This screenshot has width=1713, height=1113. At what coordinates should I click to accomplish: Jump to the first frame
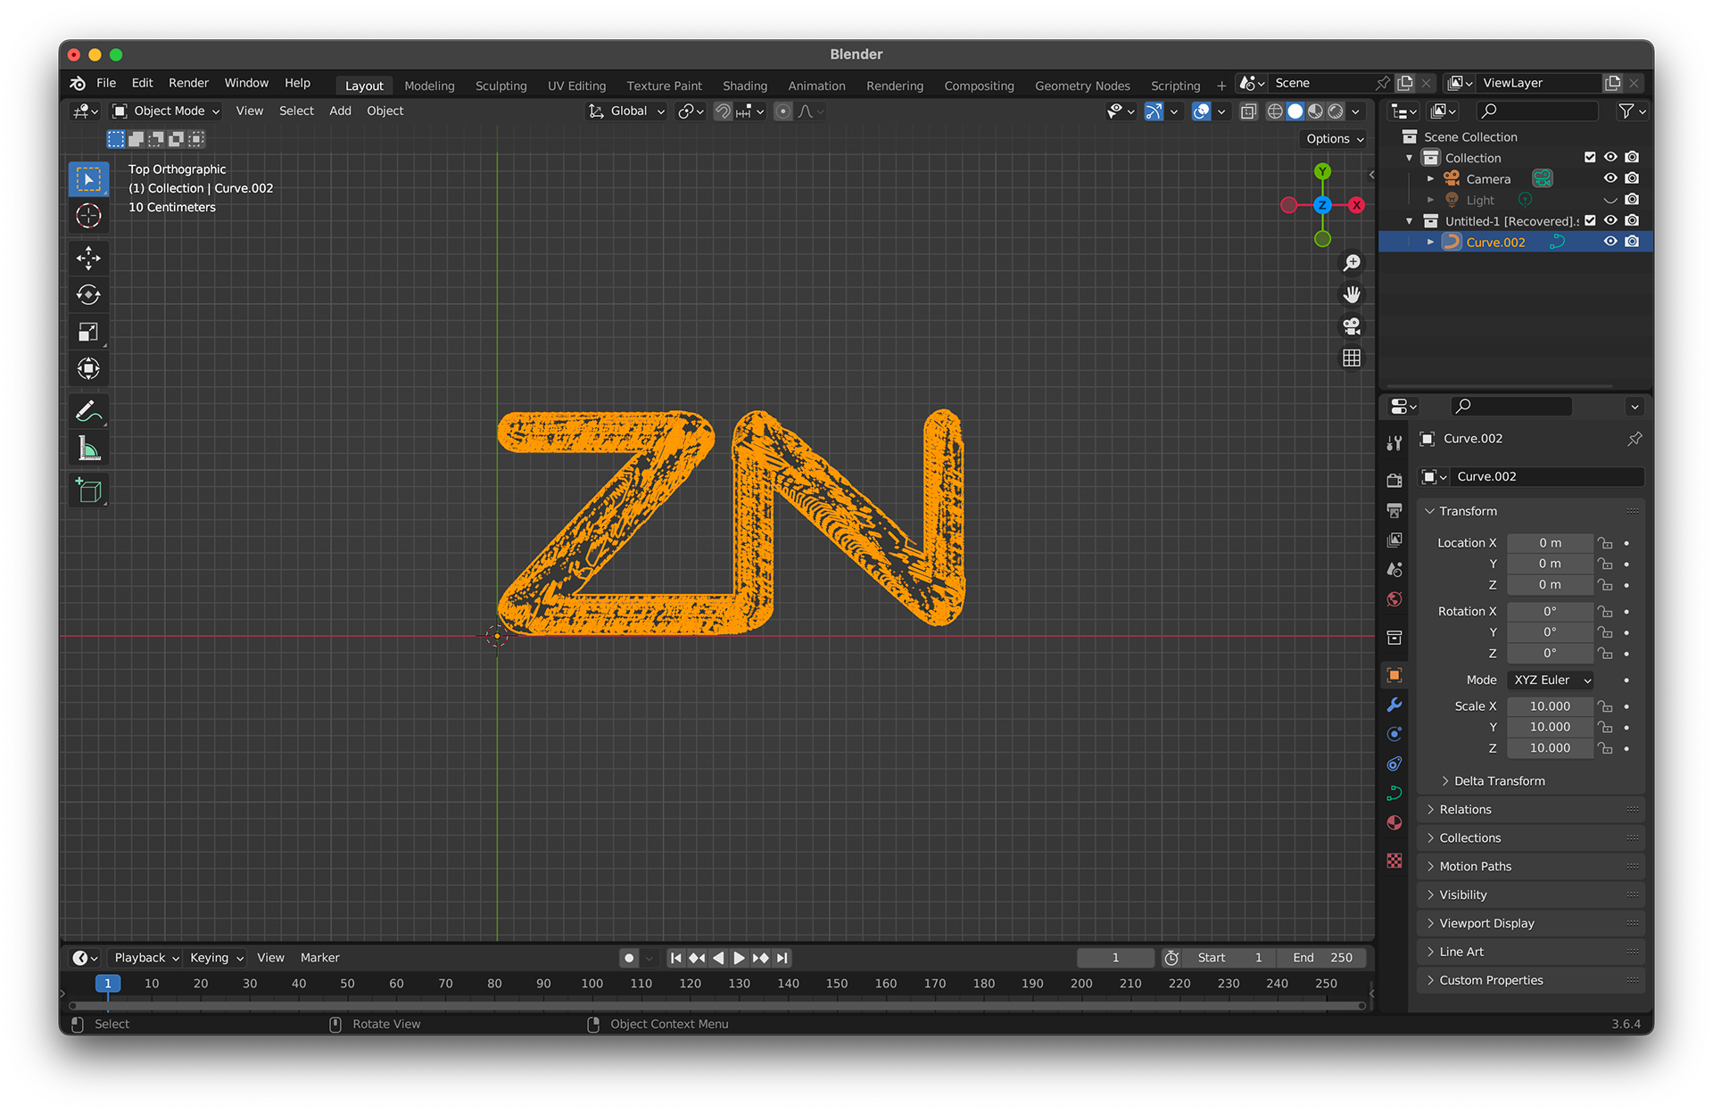tap(675, 958)
